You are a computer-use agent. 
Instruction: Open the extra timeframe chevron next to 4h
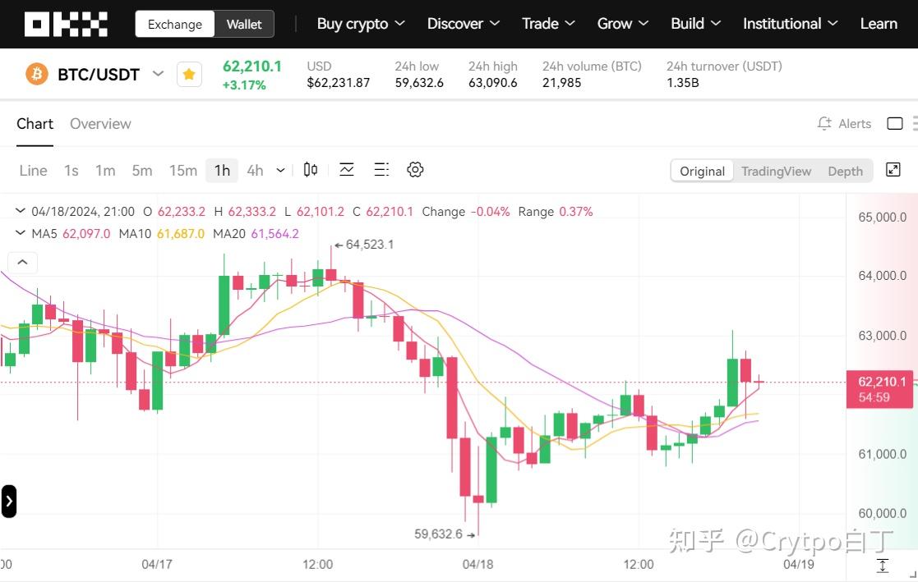(x=279, y=170)
